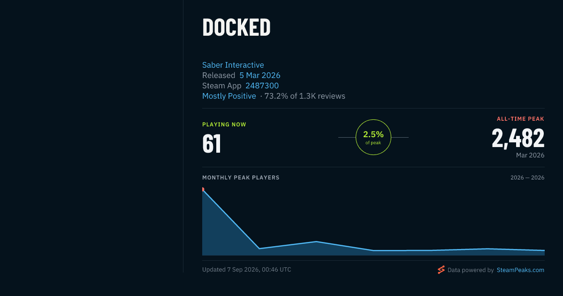Click the 2.5% of peak circle

(373, 137)
